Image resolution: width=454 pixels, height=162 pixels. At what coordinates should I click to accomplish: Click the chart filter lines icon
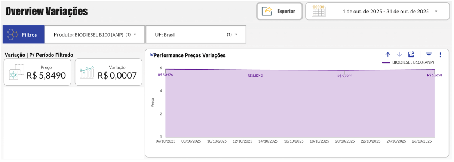coord(430,55)
